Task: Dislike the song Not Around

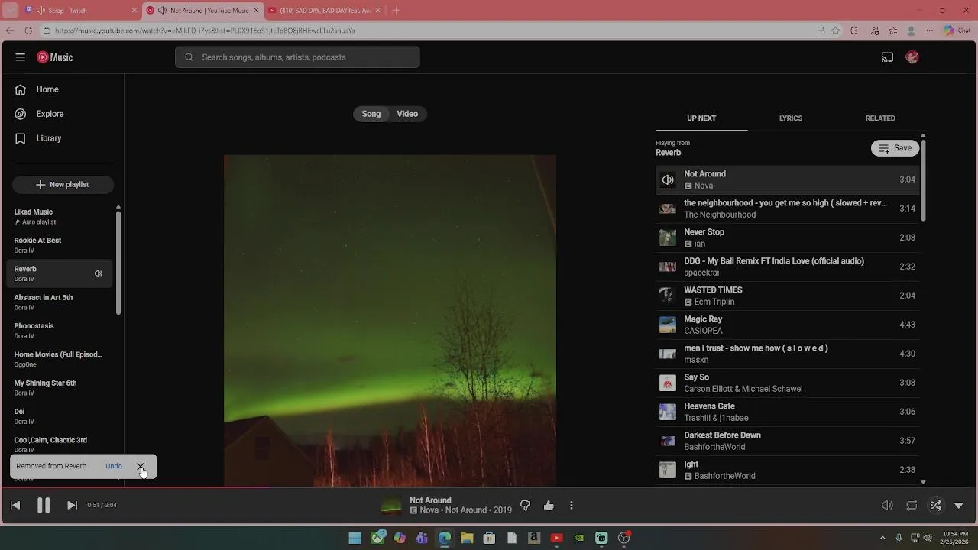Action: pos(525,505)
